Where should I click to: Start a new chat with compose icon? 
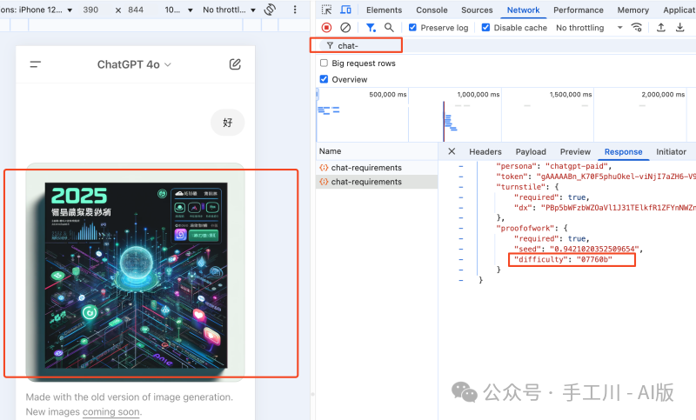click(235, 64)
